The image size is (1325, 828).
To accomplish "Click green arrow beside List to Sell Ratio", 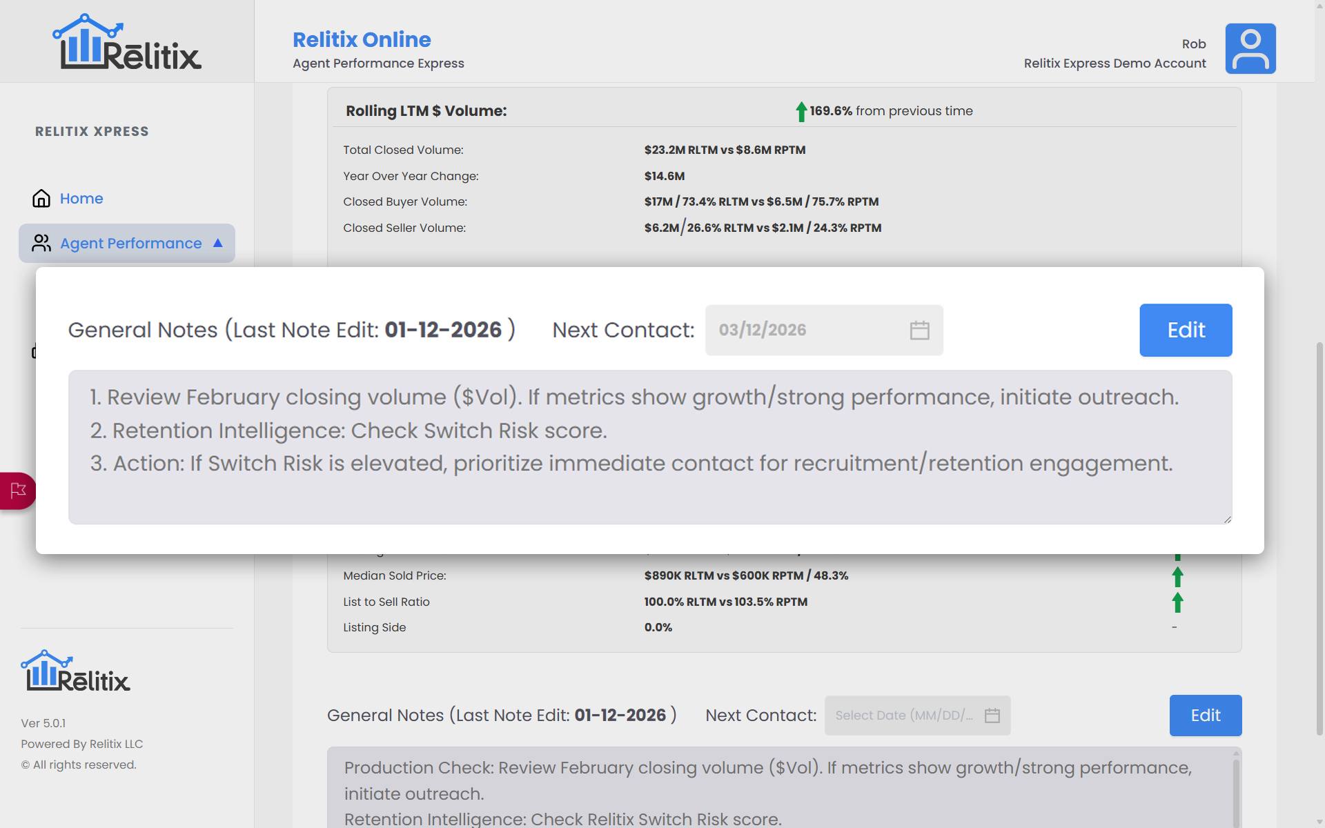I will tap(1177, 602).
